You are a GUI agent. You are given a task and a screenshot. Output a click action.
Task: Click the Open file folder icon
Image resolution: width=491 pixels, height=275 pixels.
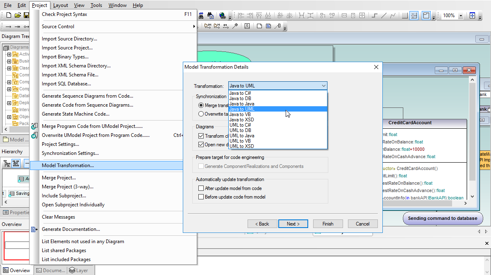(x=18, y=15)
